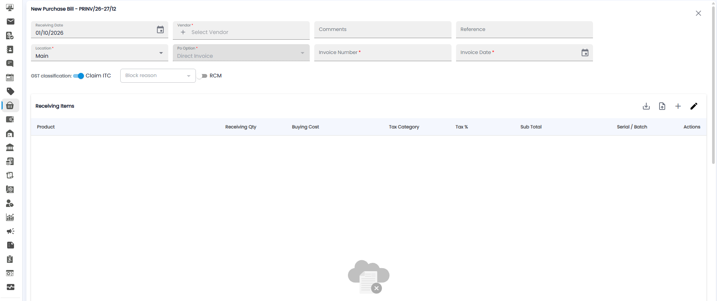Open the warehouse building sidebar icon
Screen dimensions: 717x301
click(10, 133)
